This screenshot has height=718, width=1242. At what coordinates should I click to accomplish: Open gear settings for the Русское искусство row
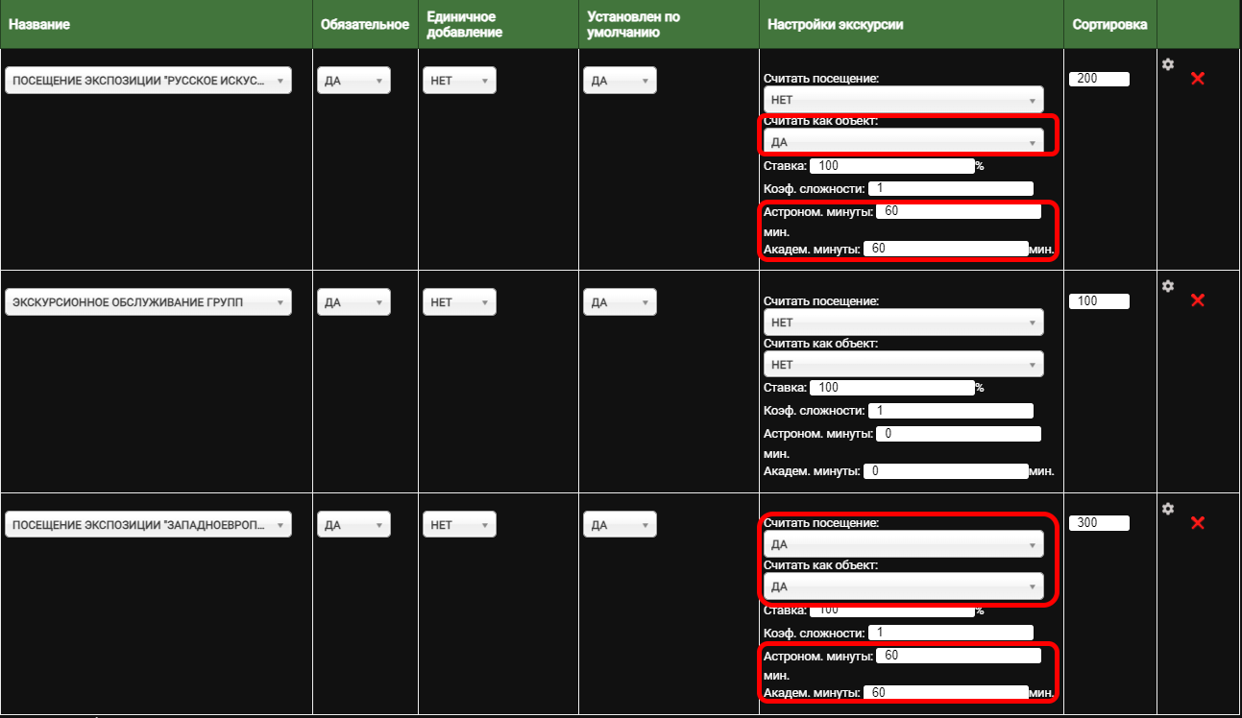click(1168, 64)
